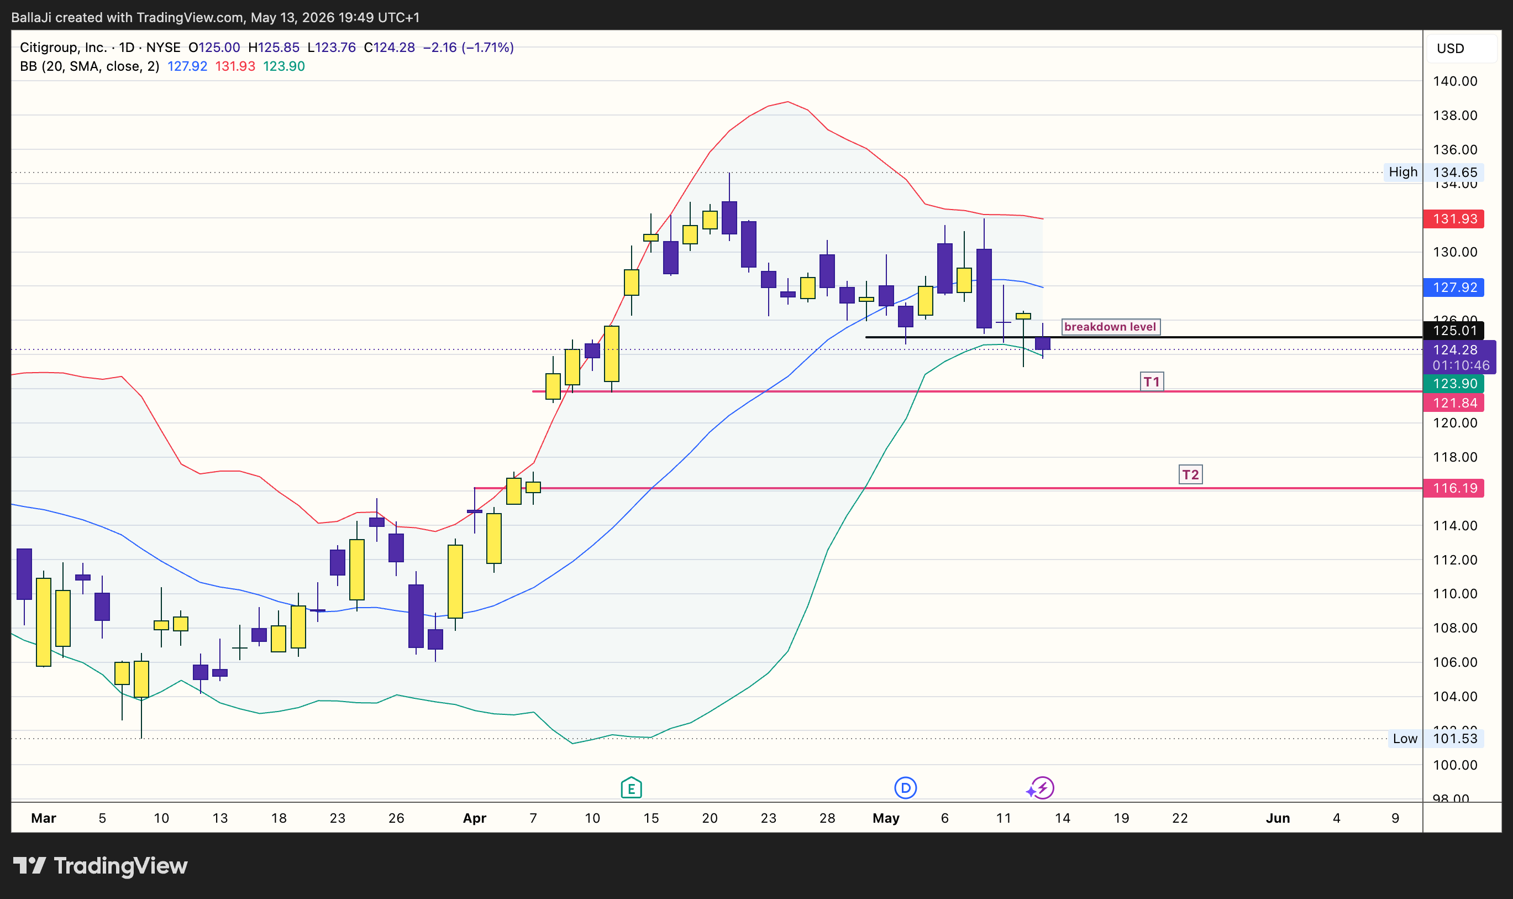Click date '28' on the time axis
This screenshot has width=1513, height=899.
827,818
